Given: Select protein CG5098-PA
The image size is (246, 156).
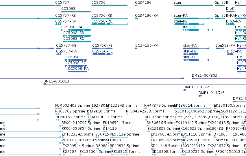Looking at the screenshot, I should tap(78, 69).
